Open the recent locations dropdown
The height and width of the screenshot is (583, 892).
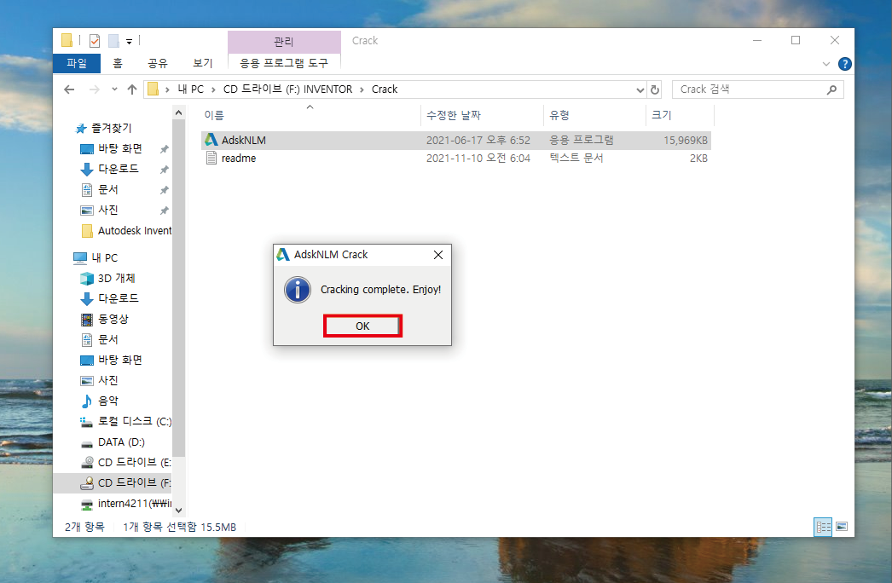(114, 89)
